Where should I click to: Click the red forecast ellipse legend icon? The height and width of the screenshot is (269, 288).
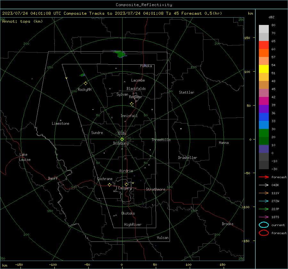coord(264,233)
